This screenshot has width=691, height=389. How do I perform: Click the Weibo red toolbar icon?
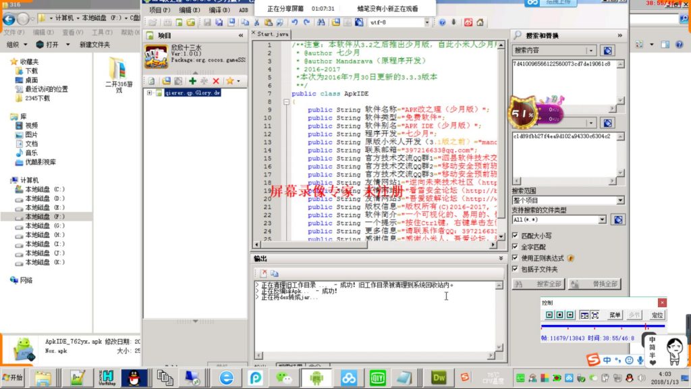pos(468,22)
